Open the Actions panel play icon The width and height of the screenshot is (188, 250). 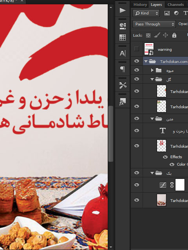coord(123,11)
